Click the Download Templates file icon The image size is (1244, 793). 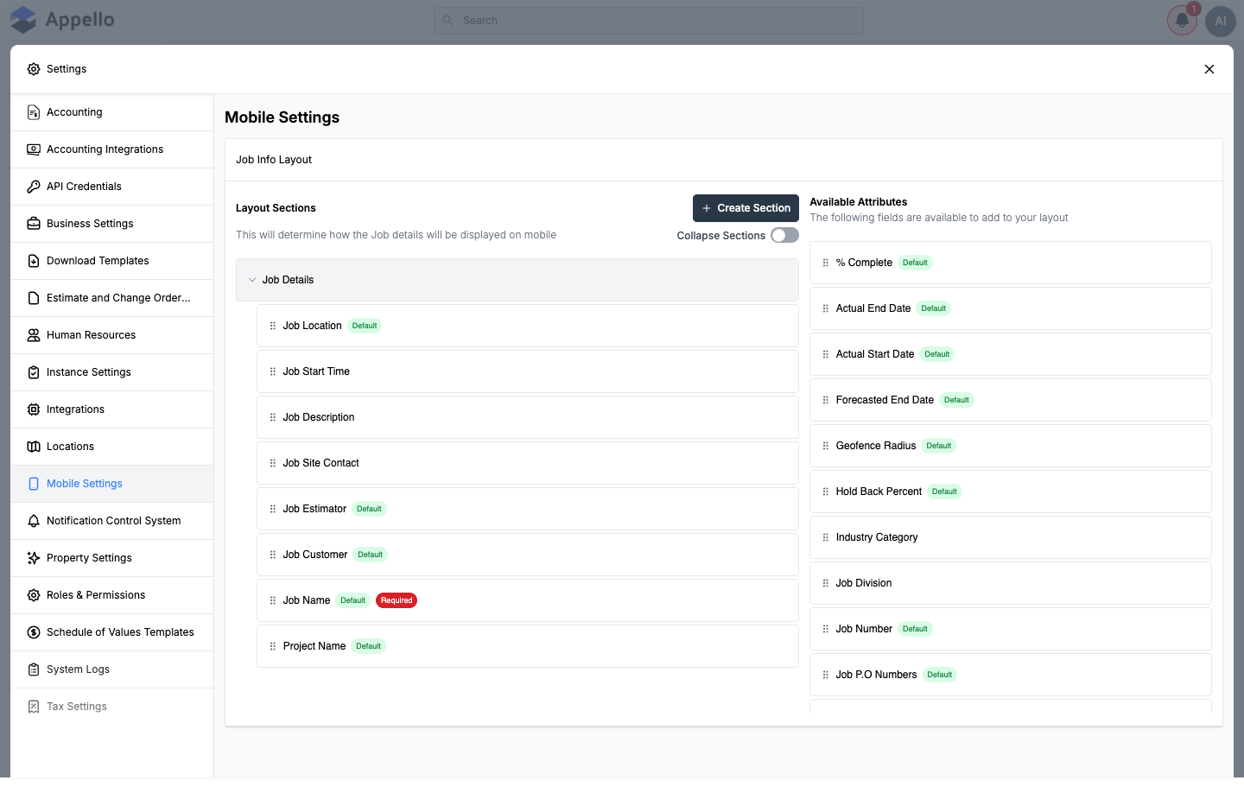34,261
